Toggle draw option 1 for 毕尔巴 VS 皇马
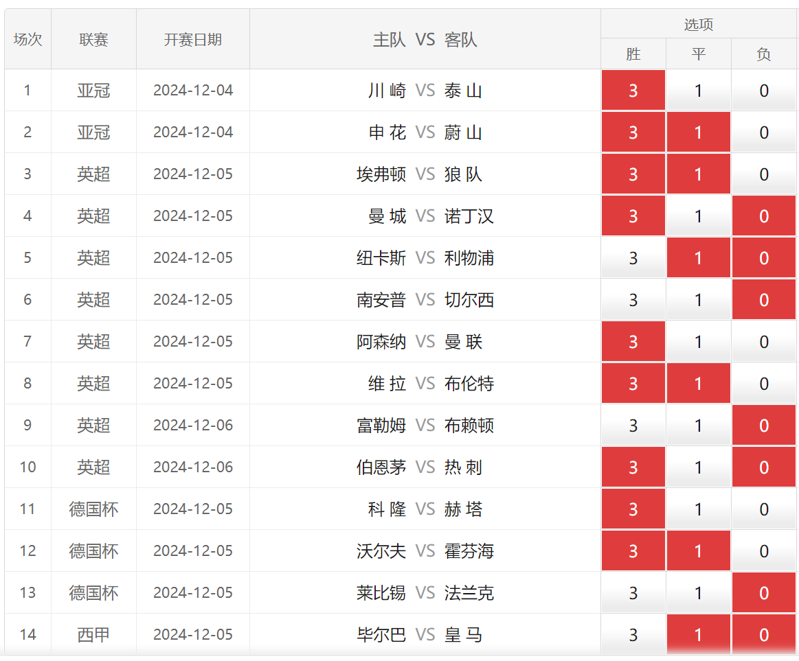This screenshot has height=661, width=799. (698, 634)
